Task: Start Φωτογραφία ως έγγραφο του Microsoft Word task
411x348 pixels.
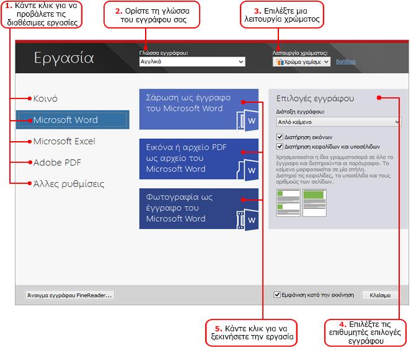Action: pos(199,209)
